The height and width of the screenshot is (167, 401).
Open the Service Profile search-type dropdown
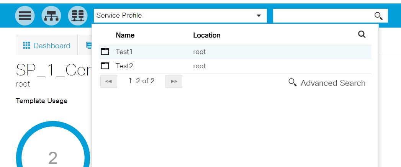[180, 16]
